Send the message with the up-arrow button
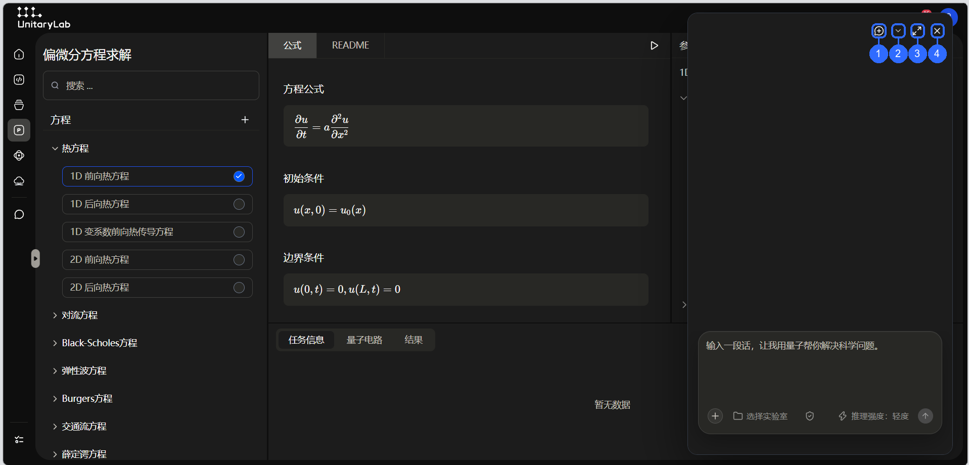 coord(926,416)
